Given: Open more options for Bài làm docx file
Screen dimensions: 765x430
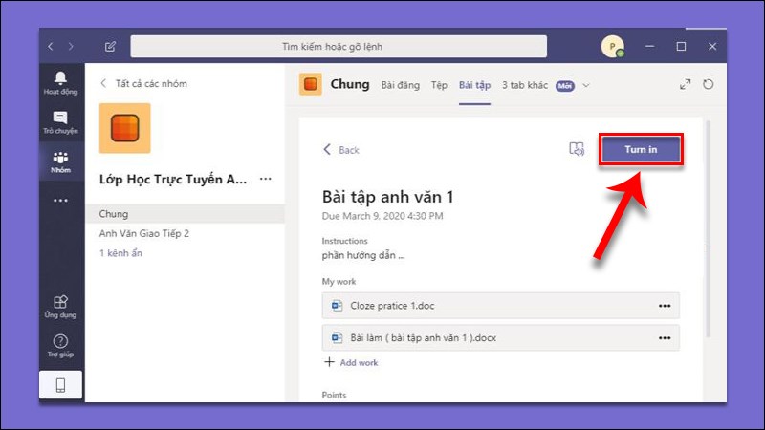Looking at the screenshot, I should click(x=665, y=338).
